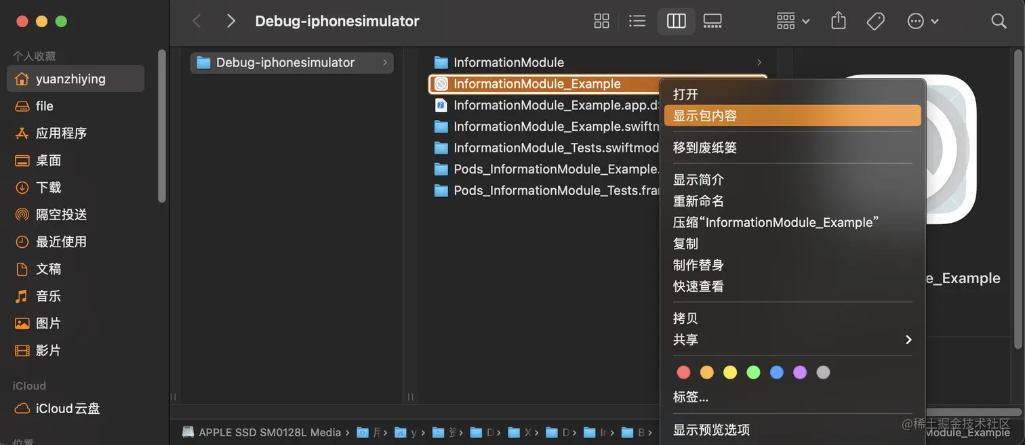
Task: Open 音乐 in sidebar
Action: point(75,296)
